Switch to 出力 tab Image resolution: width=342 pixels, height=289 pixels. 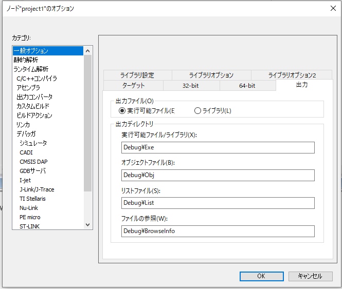pyautogui.click(x=304, y=85)
